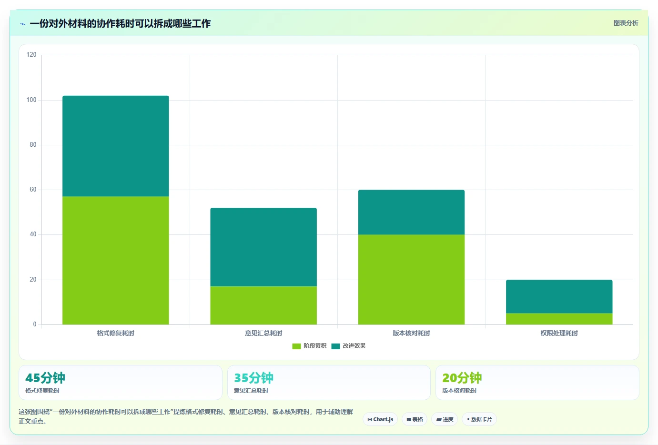The height and width of the screenshot is (445, 658).
Task: Click the chart title 一份对外材料的协作耗时可以拆成哪些工作
Action: [120, 23]
